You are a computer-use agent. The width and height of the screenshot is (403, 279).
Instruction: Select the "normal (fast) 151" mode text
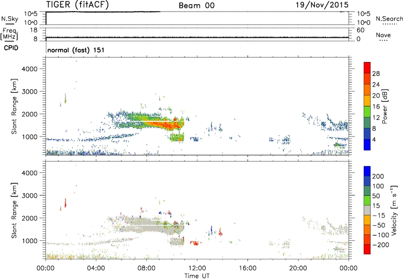(76, 50)
